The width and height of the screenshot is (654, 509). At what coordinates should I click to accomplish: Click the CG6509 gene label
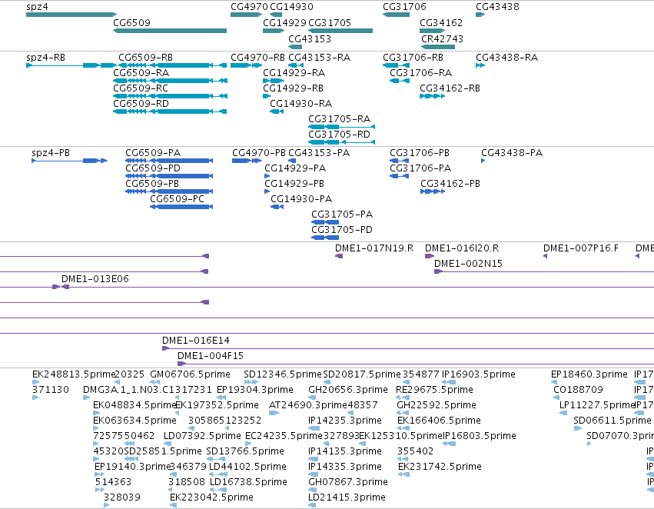[x=132, y=22]
